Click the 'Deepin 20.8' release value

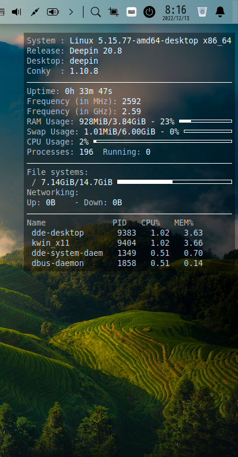tap(96, 51)
